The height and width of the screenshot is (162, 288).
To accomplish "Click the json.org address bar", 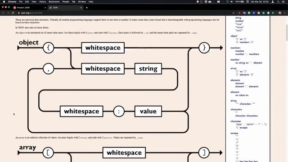I will 125,13.
